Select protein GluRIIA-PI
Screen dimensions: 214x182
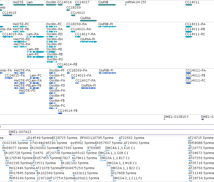click(89, 86)
